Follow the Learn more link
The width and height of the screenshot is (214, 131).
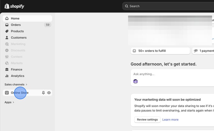170,120
